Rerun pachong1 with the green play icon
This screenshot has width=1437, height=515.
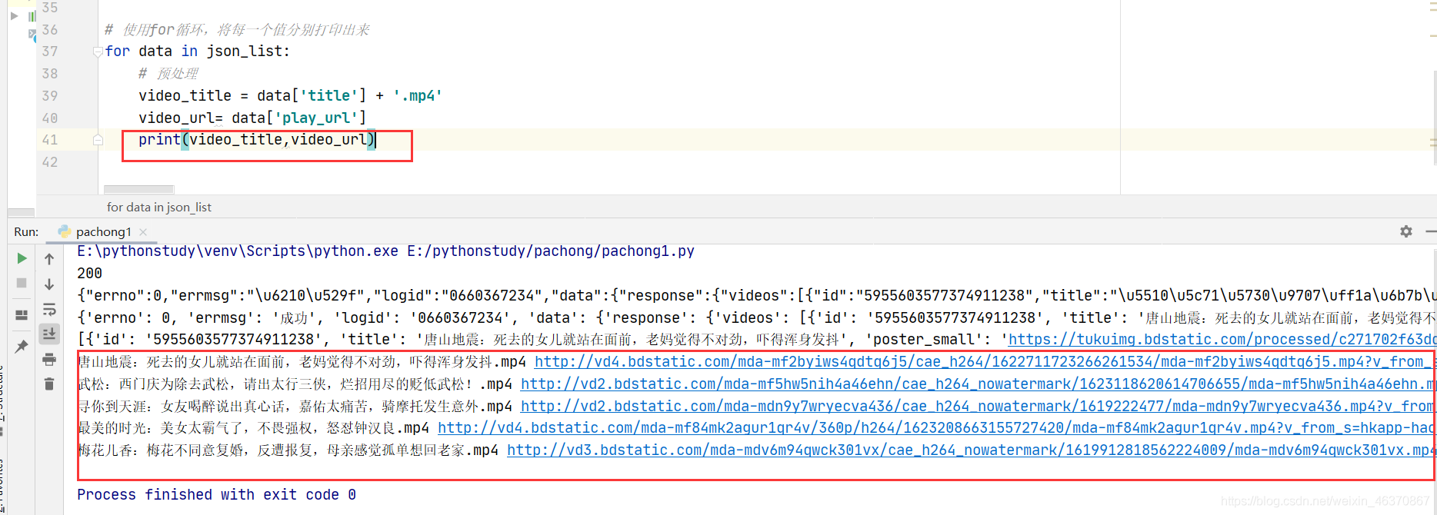[x=22, y=258]
